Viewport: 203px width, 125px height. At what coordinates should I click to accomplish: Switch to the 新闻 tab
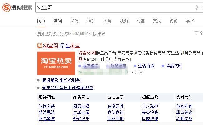pos(58,21)
